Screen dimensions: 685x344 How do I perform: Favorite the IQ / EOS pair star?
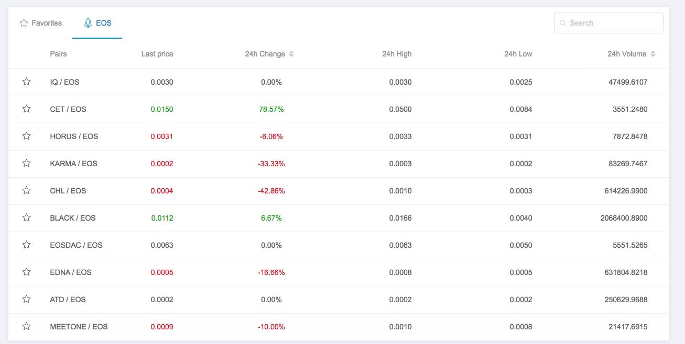[26, 82]
